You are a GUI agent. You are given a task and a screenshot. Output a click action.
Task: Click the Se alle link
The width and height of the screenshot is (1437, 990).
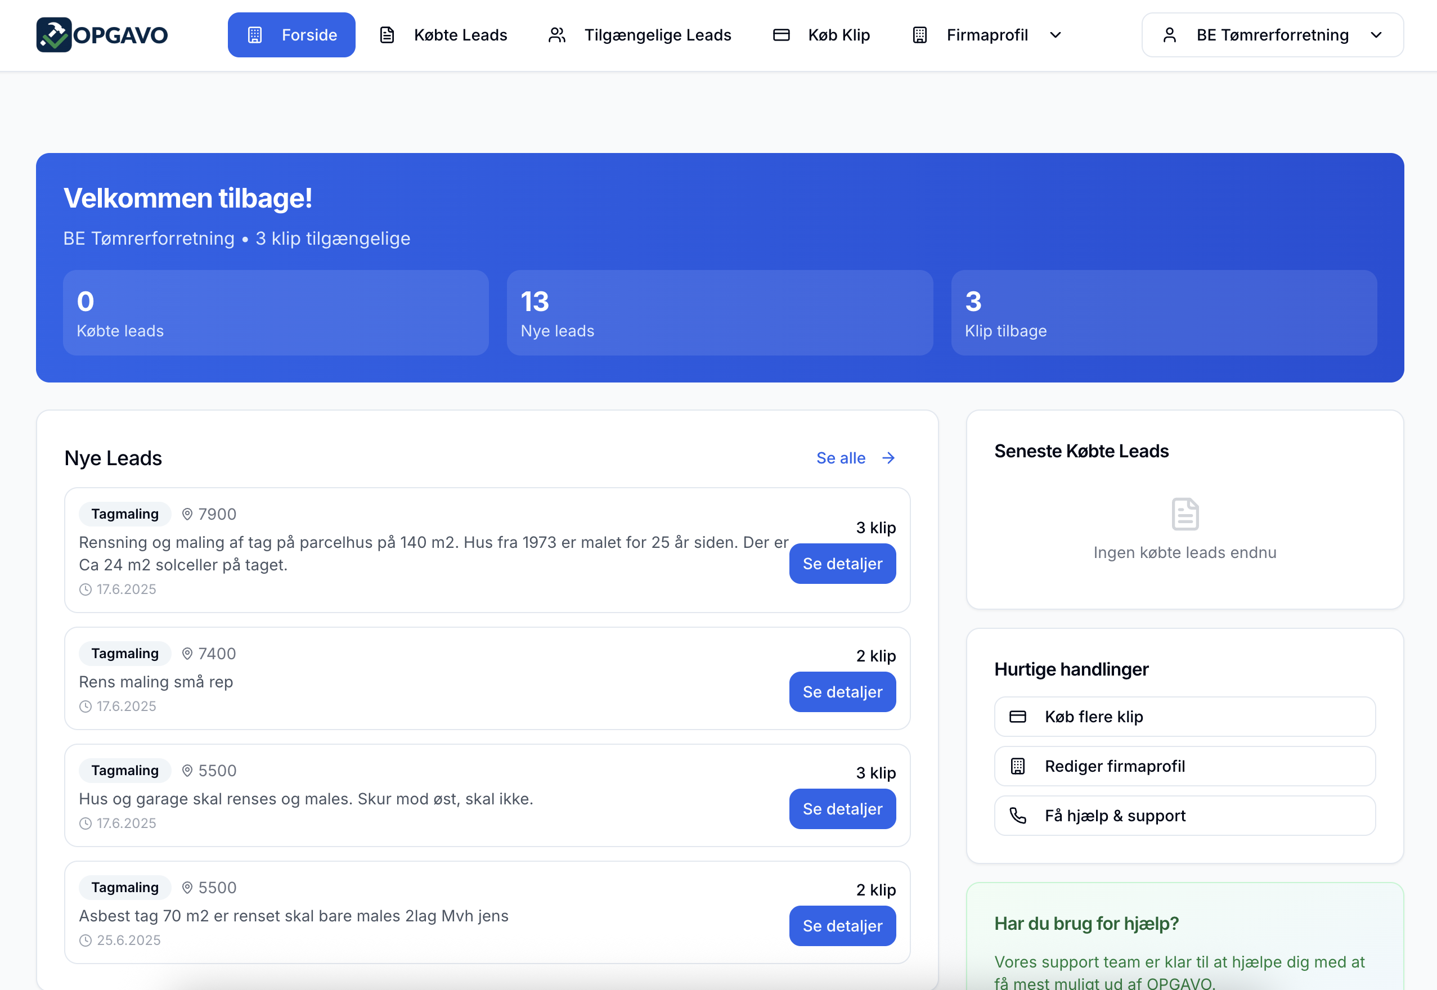(841, 458)
